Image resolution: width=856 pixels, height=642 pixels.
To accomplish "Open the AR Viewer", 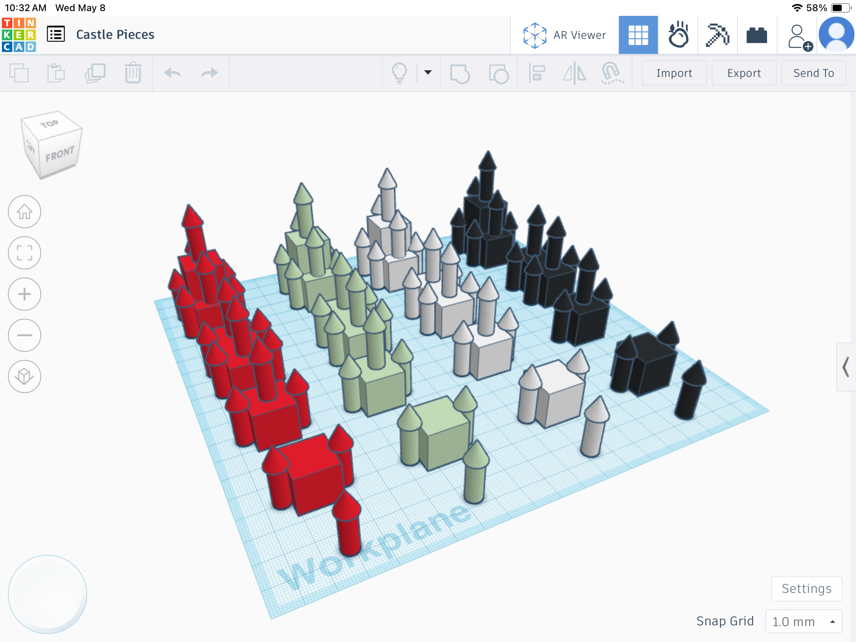I will click(x=564, y=35).
